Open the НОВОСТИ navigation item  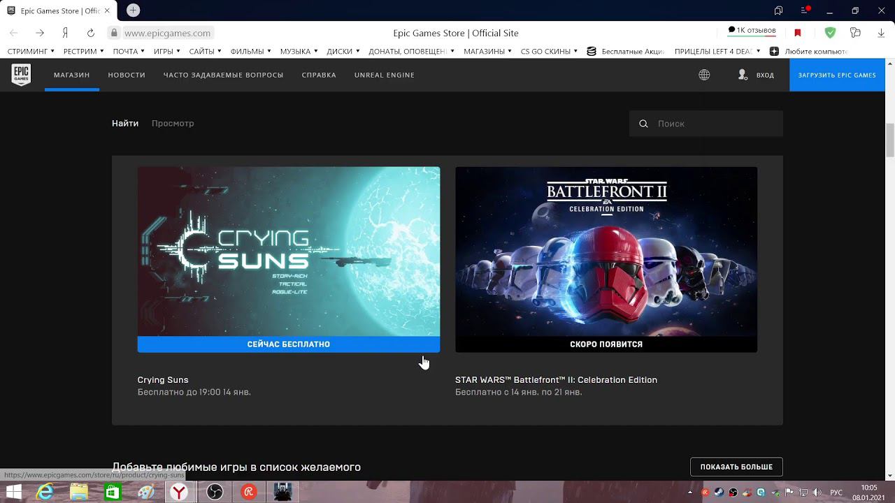[127, 75]
